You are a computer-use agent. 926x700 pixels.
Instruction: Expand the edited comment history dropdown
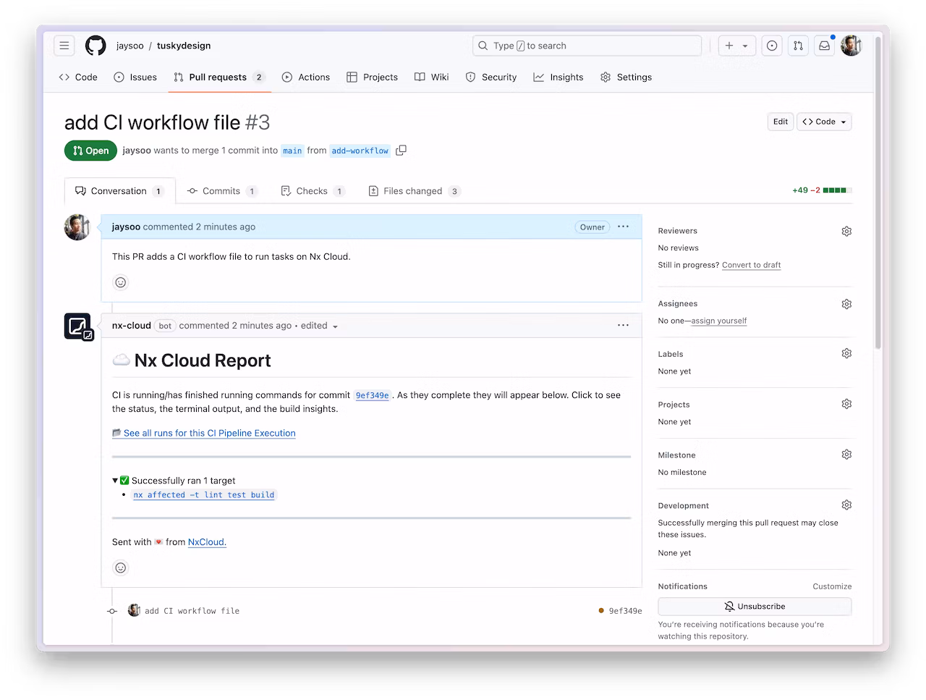click(334, 326)
